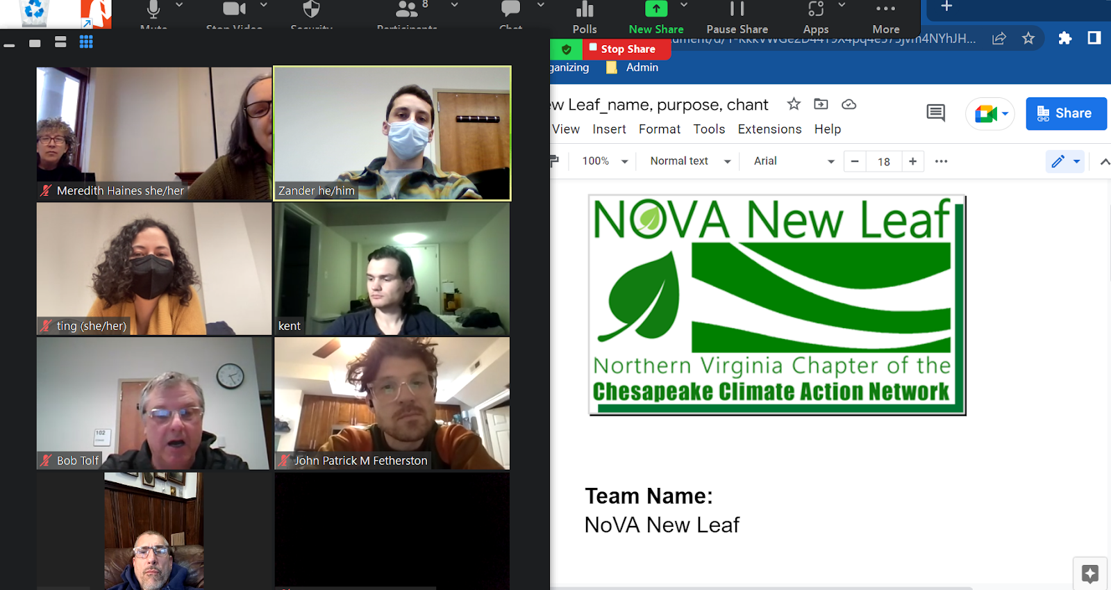Bookmark this page star icon
Viewport: 1111px width, 590px height.
[x=1028, y=38]
